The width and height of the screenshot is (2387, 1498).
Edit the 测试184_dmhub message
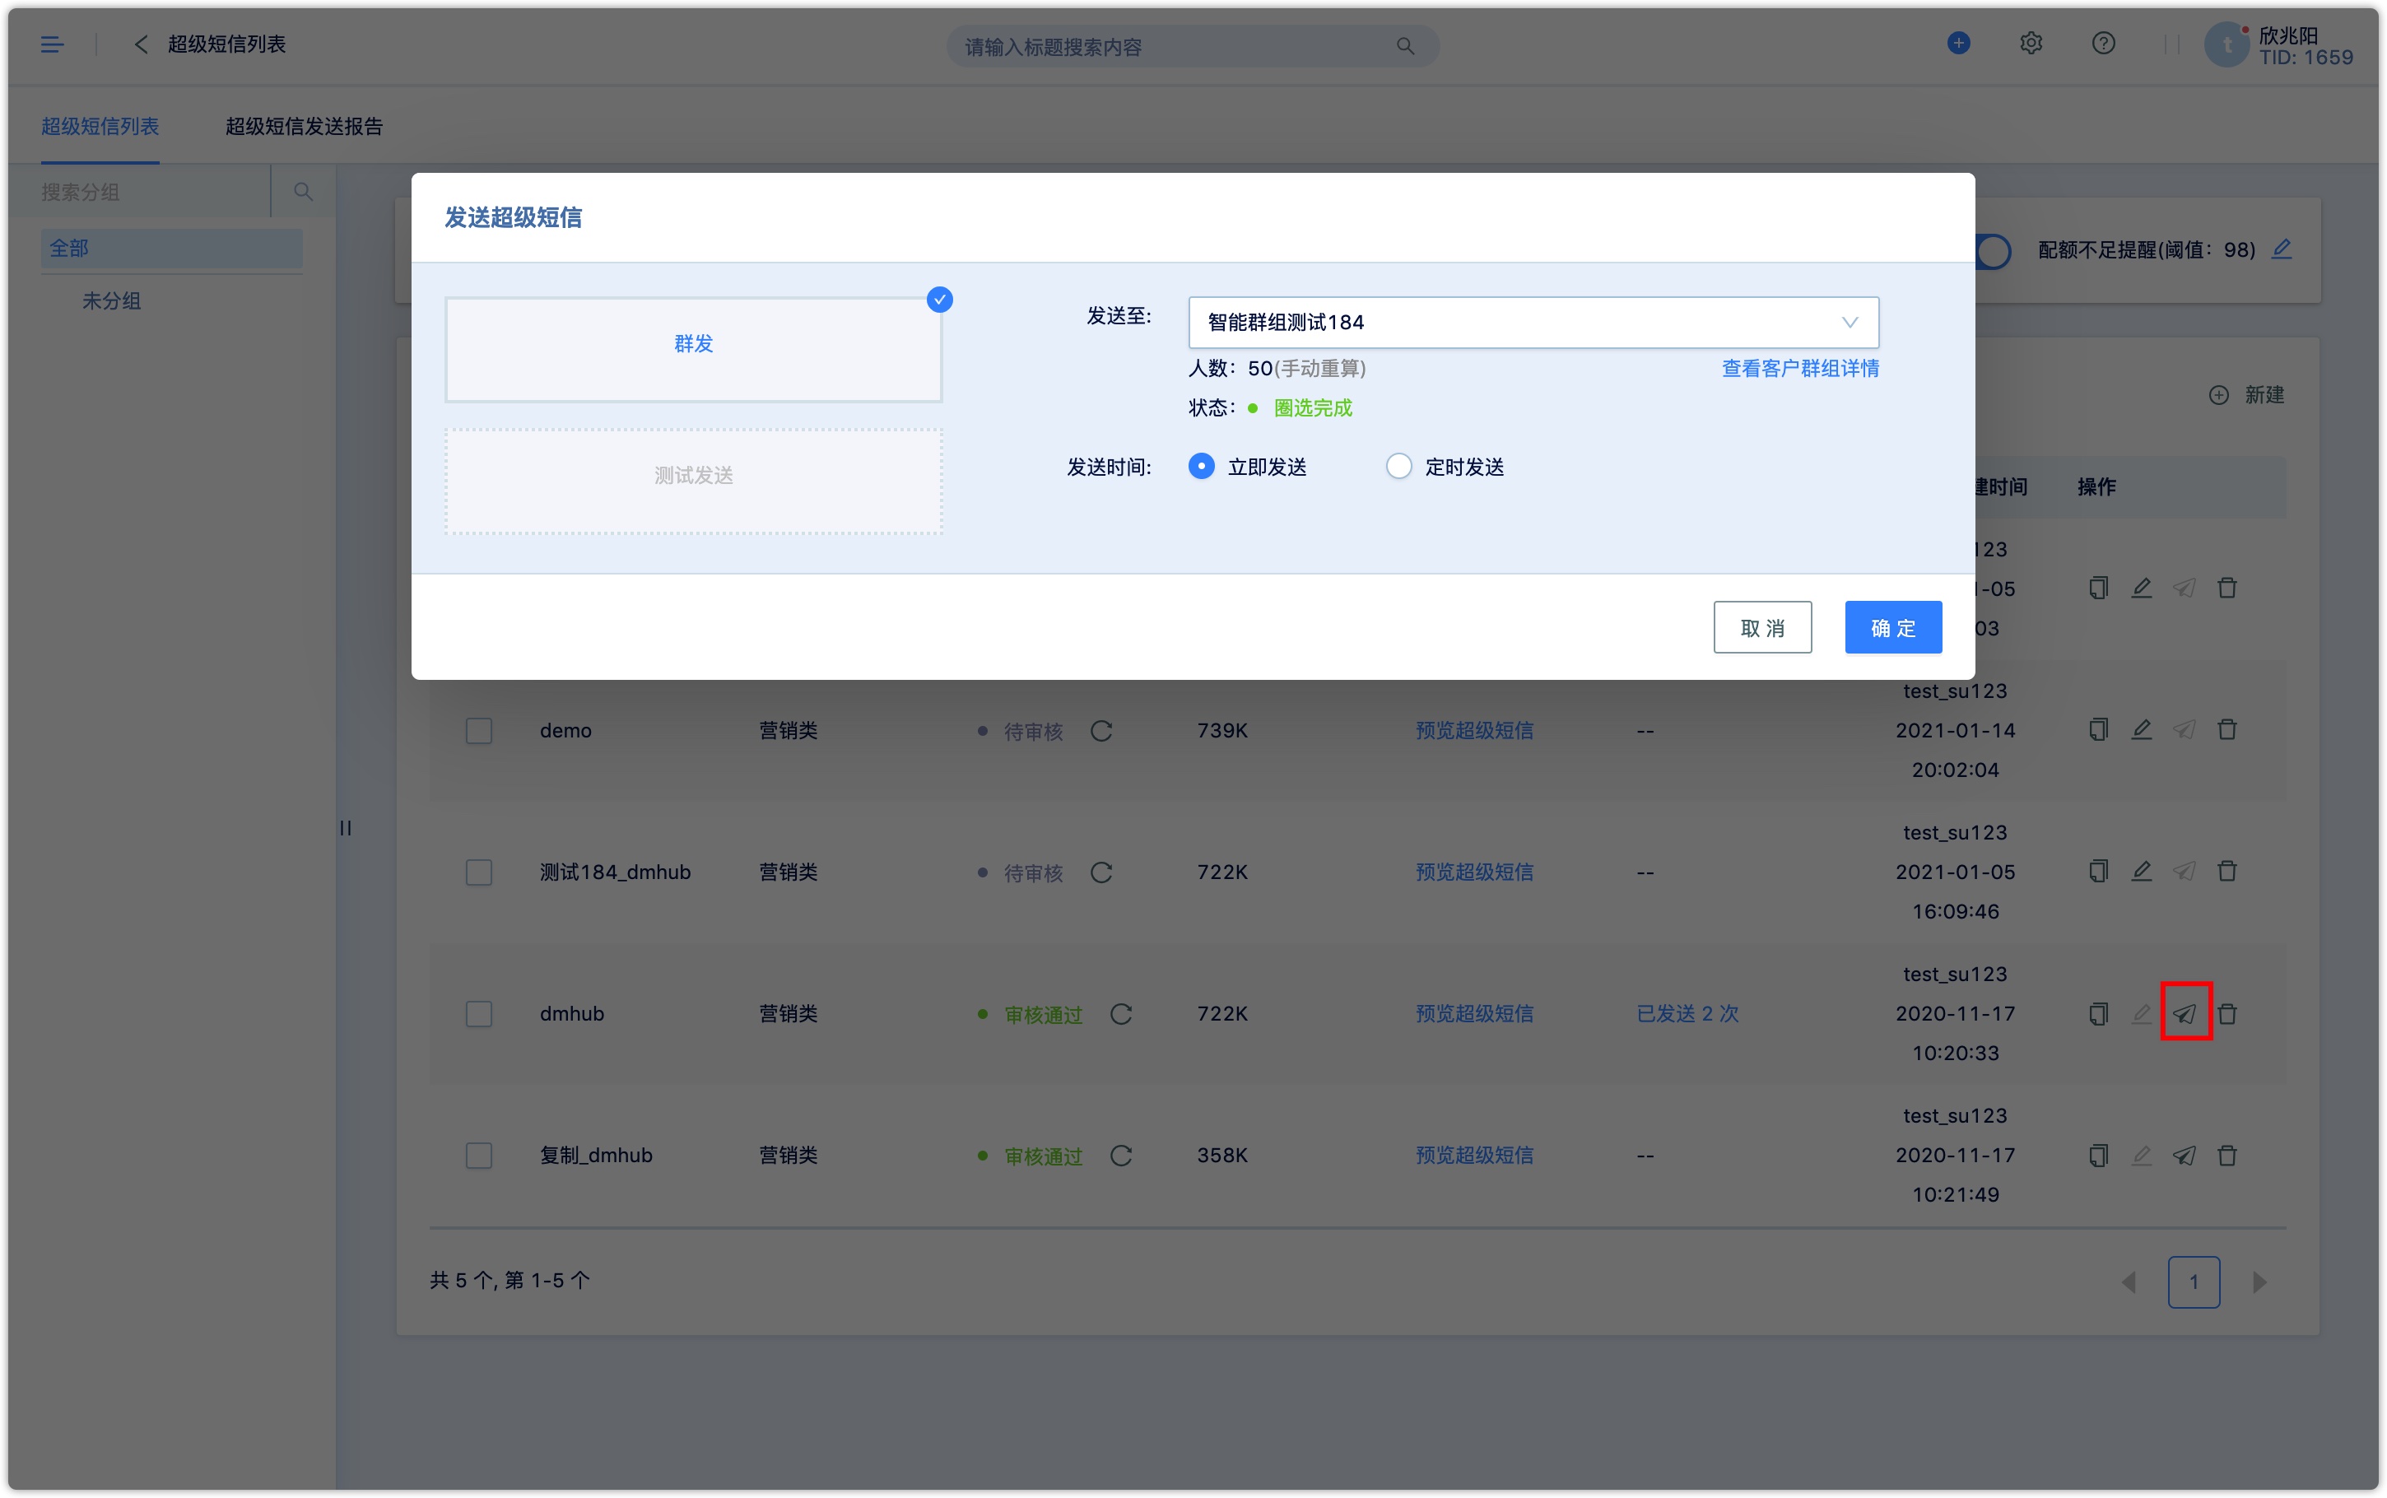(2142, 872)
